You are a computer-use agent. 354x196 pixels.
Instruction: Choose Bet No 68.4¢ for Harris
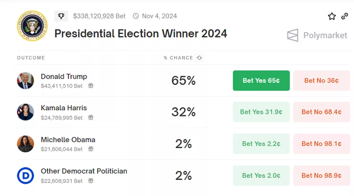coord(321,112)
